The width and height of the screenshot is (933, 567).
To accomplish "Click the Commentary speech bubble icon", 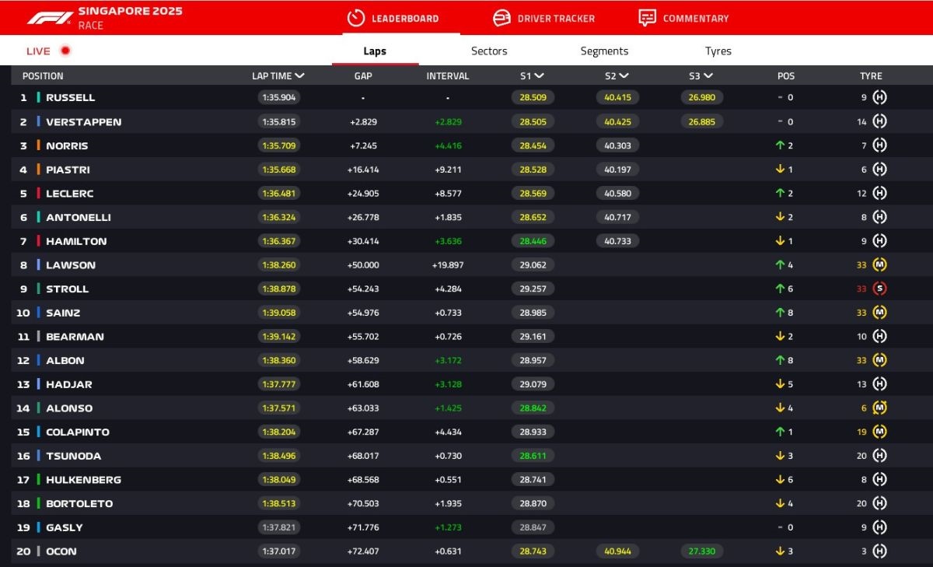I will point(647,18).
